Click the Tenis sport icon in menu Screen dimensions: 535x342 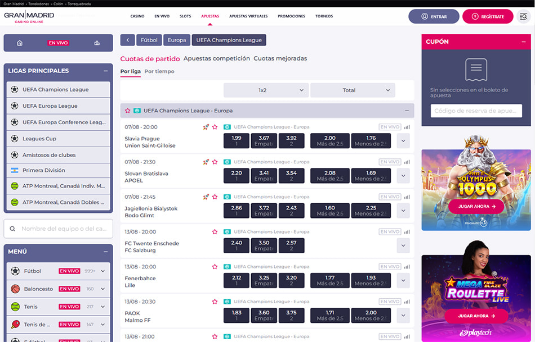coord(15,307)
